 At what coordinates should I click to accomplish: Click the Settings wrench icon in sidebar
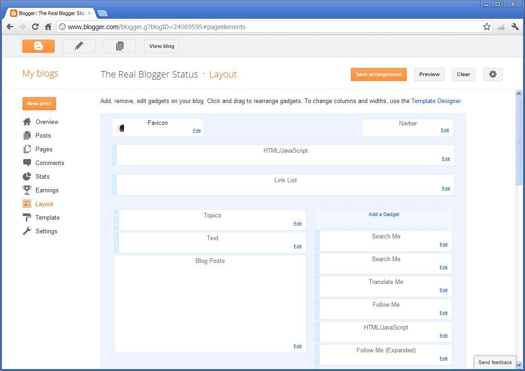point(27,231)
